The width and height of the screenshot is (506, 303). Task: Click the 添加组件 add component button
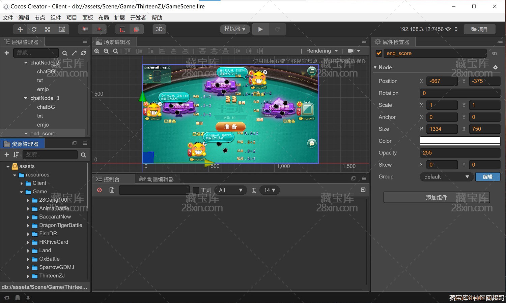[437, 198]
